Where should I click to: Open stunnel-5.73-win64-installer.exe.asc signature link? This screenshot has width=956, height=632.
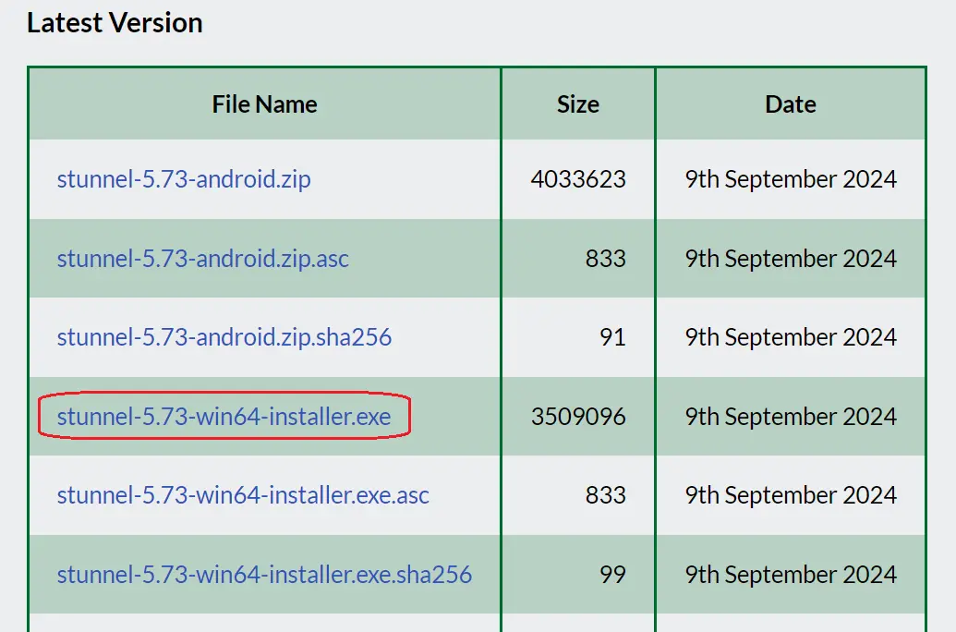(x=243, y=495)
